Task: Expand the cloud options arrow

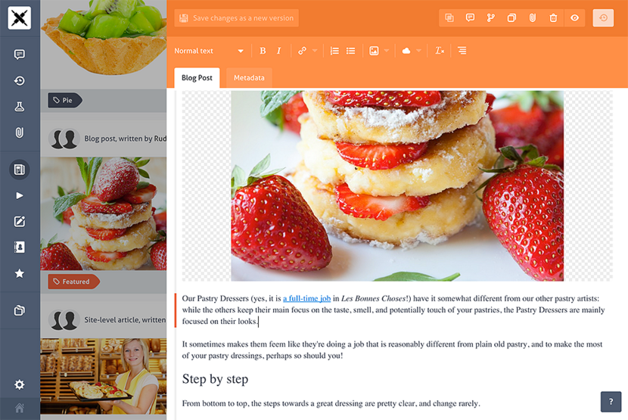Action: (419, 51)
